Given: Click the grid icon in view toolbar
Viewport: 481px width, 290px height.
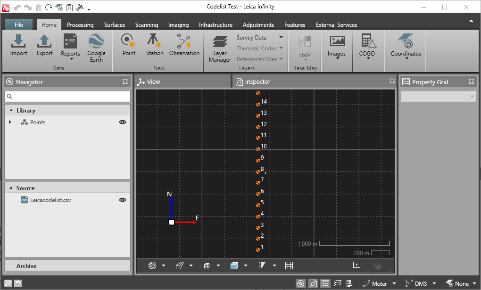Looking at the screenshot, I should (x=289, y=266).
